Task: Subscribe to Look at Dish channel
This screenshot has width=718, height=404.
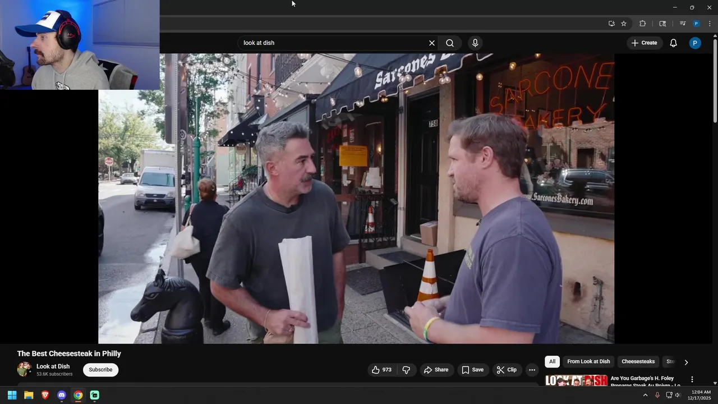Action: pyautogui.click(x=100, y=370)
